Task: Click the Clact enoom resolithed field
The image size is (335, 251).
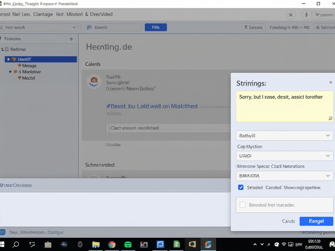Action: [169, 128]
